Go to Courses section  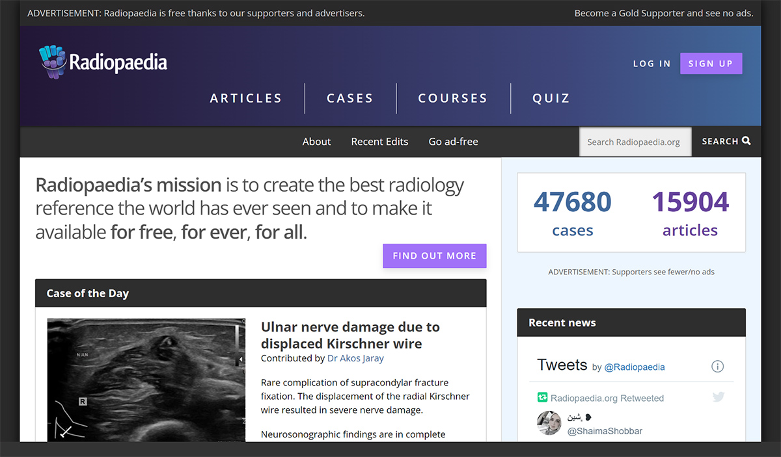pos(453,98)
